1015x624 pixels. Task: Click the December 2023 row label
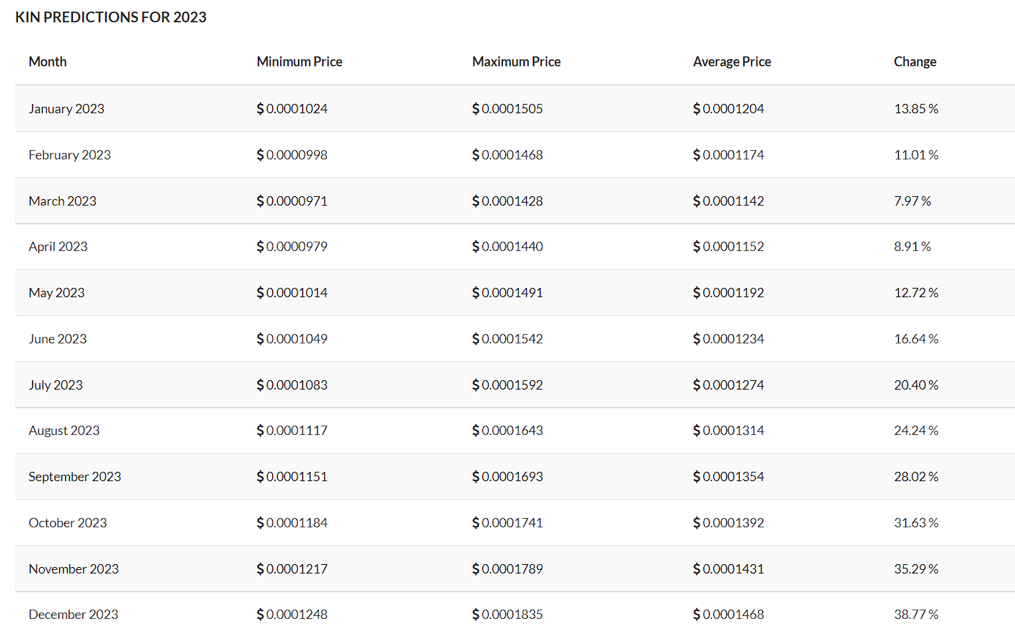(x=73, y=614)
